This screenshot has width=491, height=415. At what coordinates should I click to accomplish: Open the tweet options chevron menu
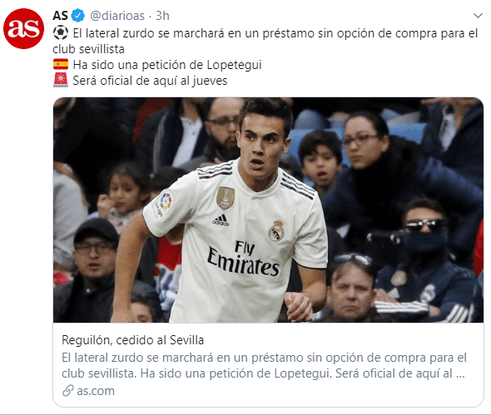[478, 16]
